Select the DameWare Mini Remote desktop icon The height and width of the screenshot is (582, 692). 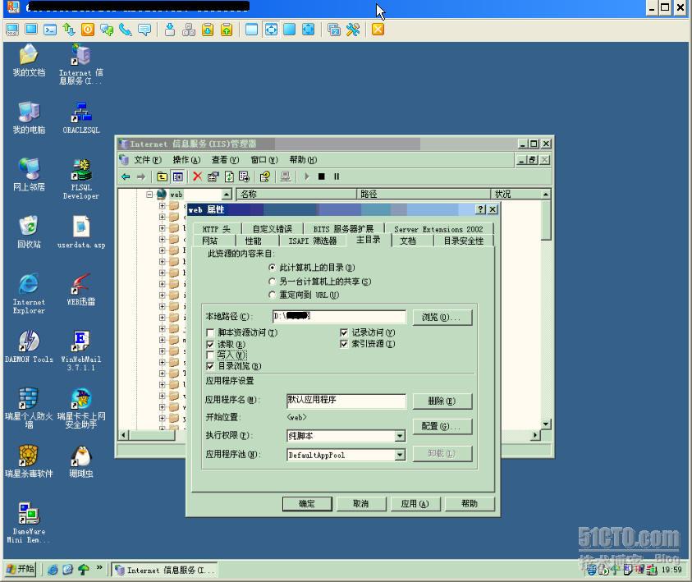[x=29, y=523]
